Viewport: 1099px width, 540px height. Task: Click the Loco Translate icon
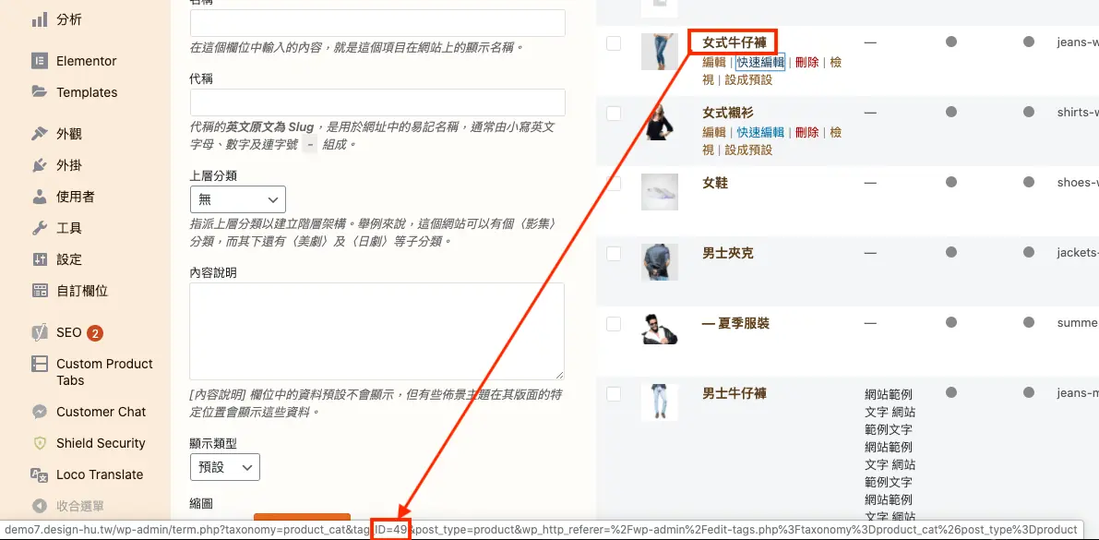(40, 474)
